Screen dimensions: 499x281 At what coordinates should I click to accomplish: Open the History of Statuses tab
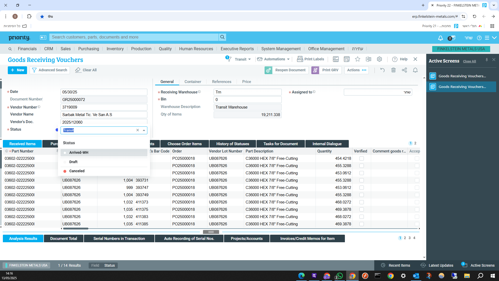point(233,144)
